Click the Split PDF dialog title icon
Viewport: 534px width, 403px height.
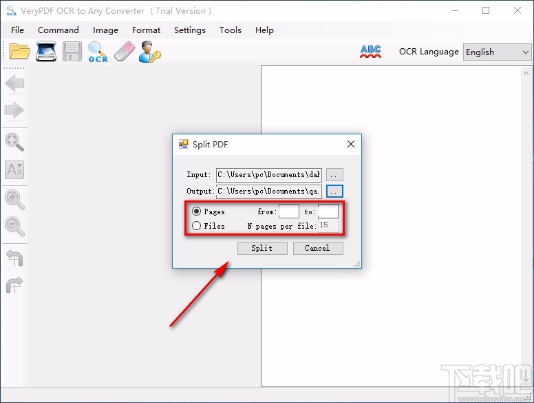click(x=184, y=144)
